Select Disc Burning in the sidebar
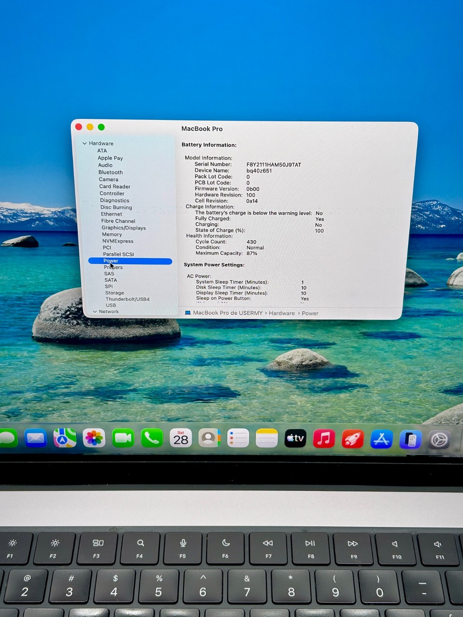This screenshot has height=617, width=463. (116, 207)
